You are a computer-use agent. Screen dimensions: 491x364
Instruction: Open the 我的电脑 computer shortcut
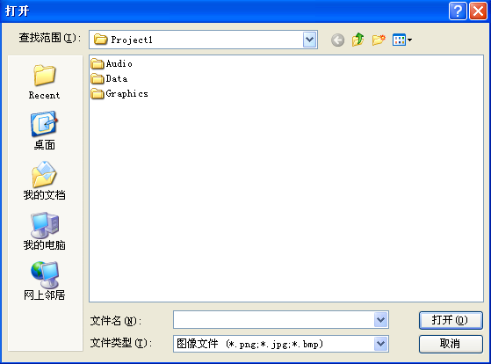tap(44, 231)
